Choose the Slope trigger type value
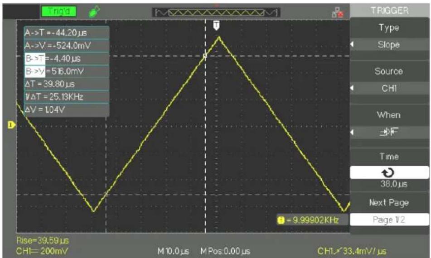Screen dimensions: 431x258 click(389, 44)
